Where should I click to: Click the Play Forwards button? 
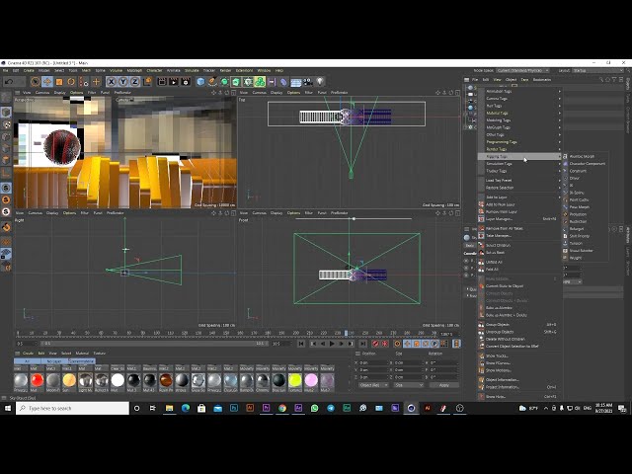tap(332, 344)
